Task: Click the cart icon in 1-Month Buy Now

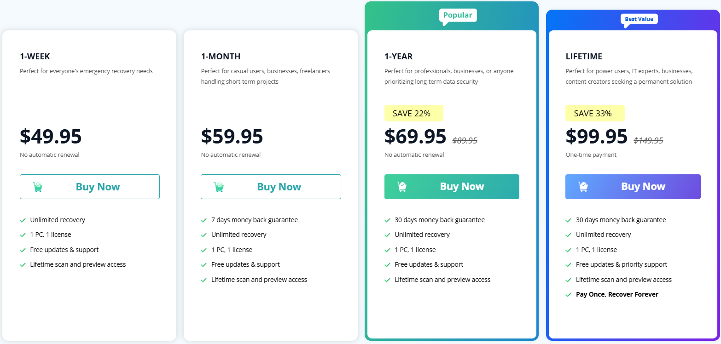Action: (x=219, y=187)
